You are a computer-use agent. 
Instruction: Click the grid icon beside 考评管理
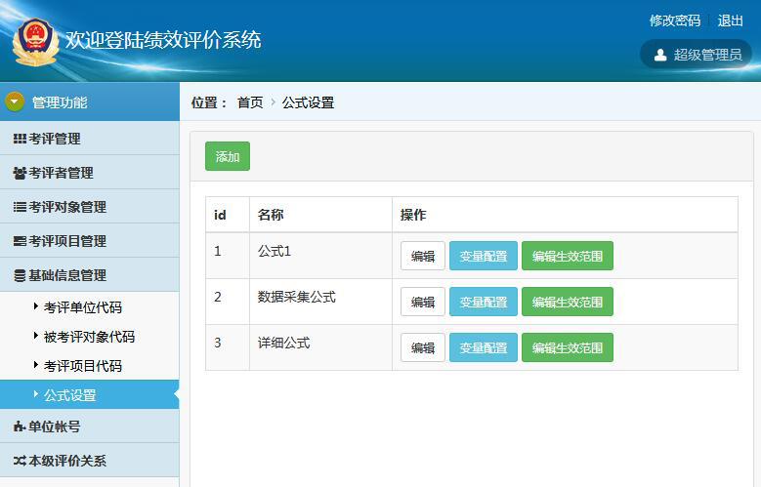pyautogui.click(x=20, y=139)
